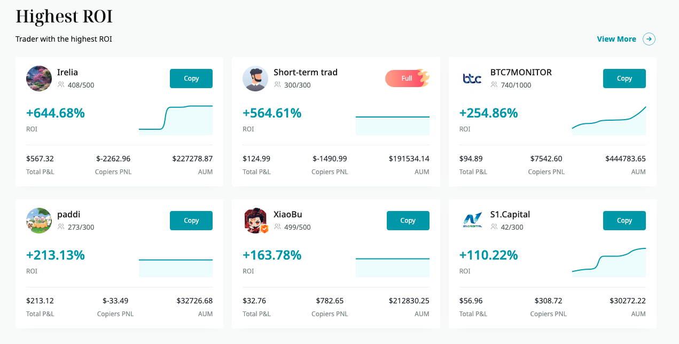Select Irelia's ROI sparkline chart
The width and height of the screenshot is (679, 344).
pyautogui.click(x=176, y=119)
